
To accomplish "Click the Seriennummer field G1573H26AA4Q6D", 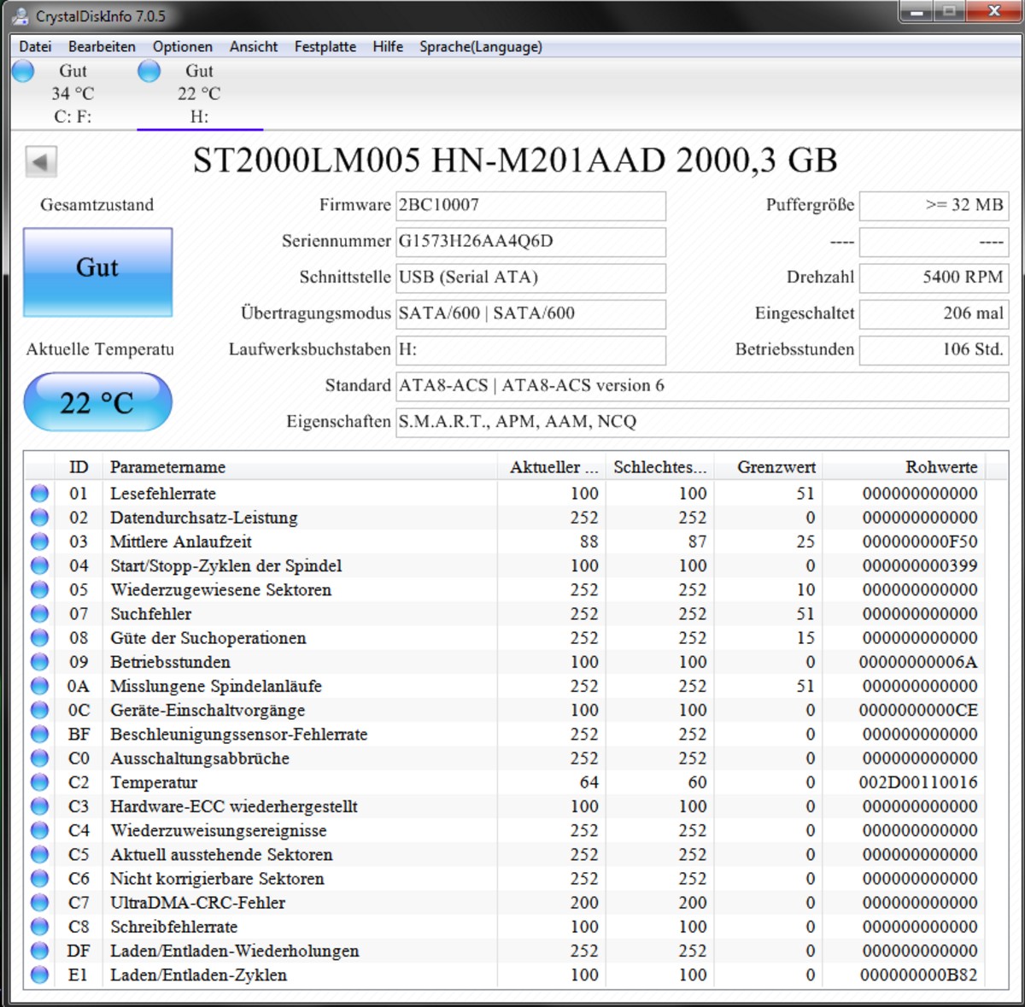I will click(530, 242).
